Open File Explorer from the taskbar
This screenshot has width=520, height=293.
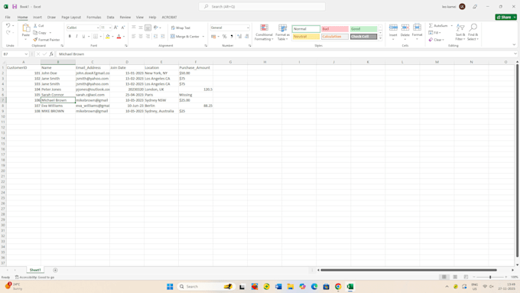291,287
